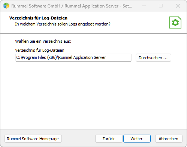Click the field label 'Verzeichnis für Log-Dateien'
The width and height of the screenshot is (187, 147).
click(40, 50)
